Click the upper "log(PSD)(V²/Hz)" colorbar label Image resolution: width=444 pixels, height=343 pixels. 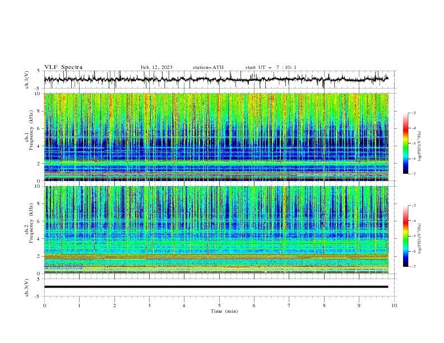[x=419, y=146]
